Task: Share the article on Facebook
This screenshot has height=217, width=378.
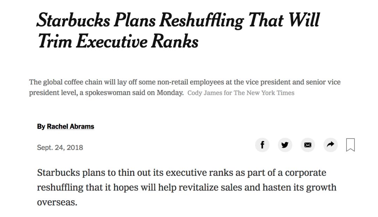Action: (x=262, y=145)
